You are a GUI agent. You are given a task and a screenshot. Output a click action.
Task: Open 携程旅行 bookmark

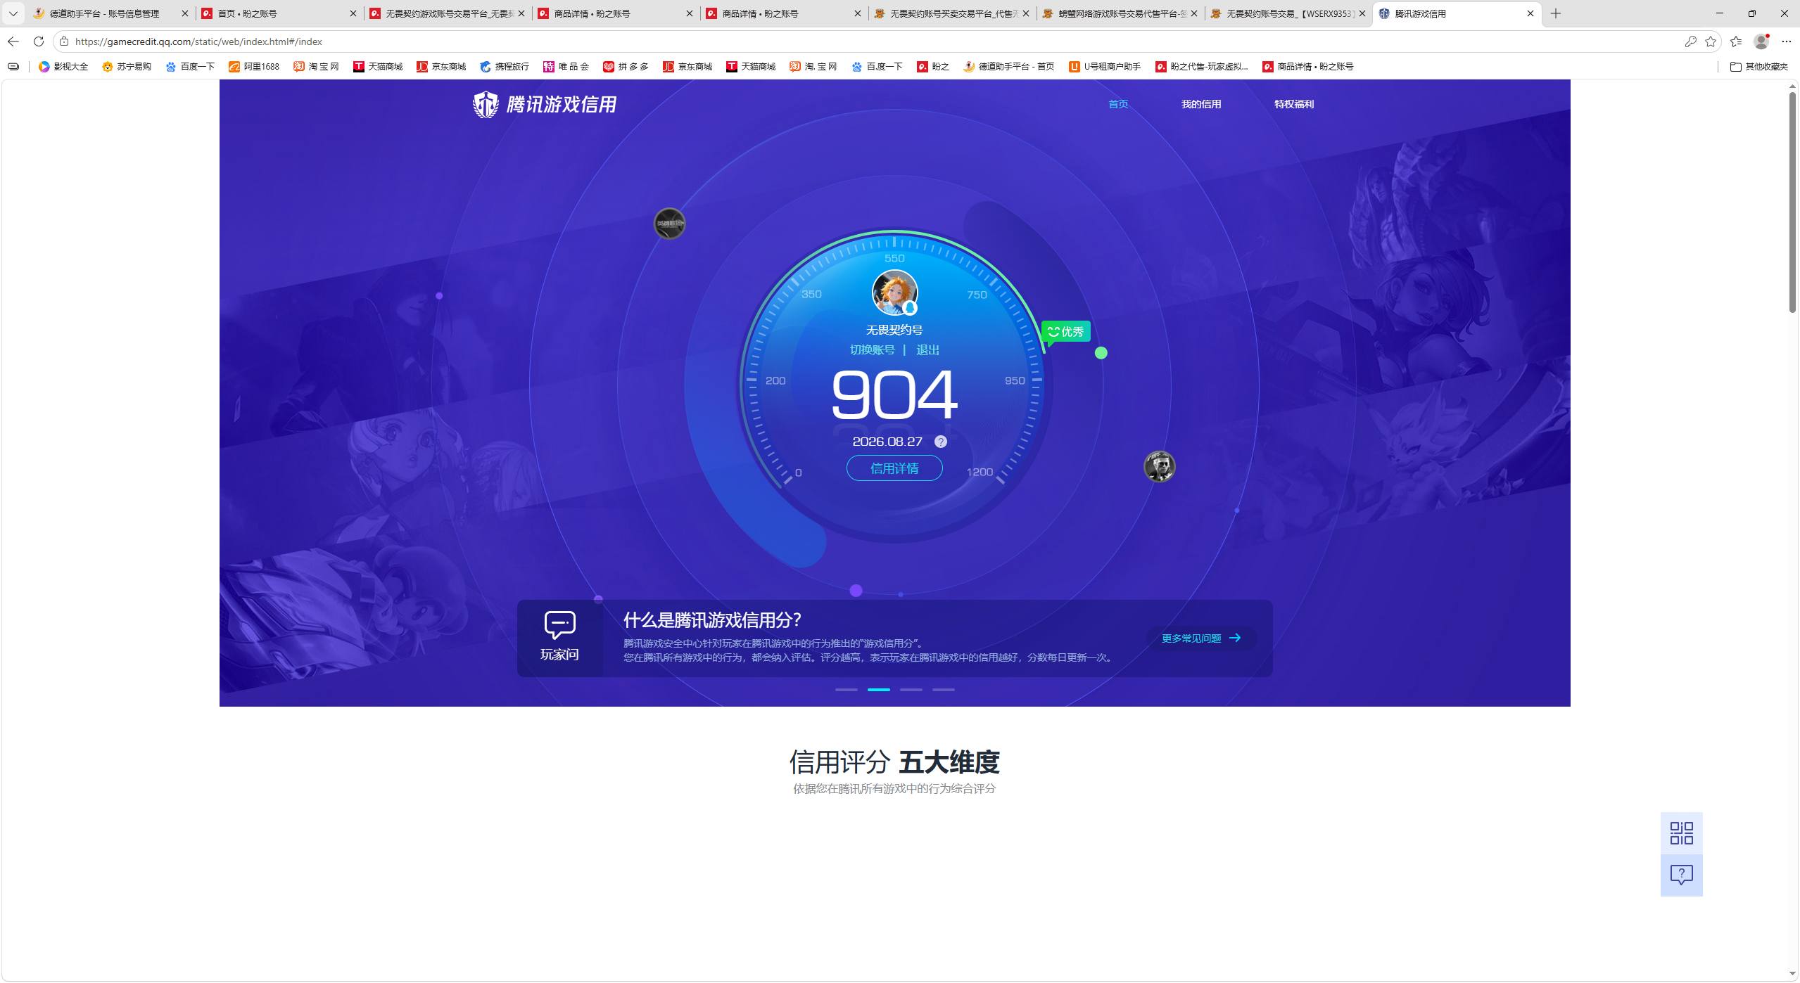point(505,67)
